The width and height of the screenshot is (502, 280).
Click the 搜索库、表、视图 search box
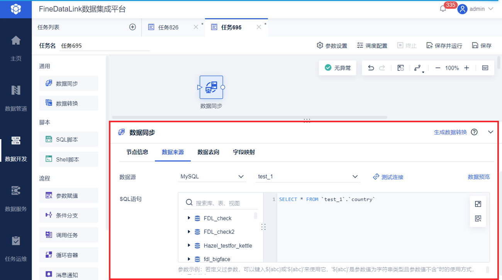221,203
